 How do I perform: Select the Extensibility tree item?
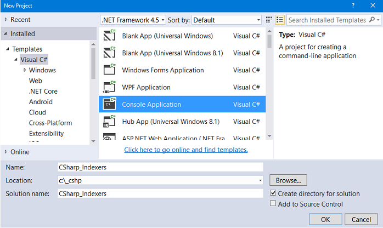click(46, 133)
